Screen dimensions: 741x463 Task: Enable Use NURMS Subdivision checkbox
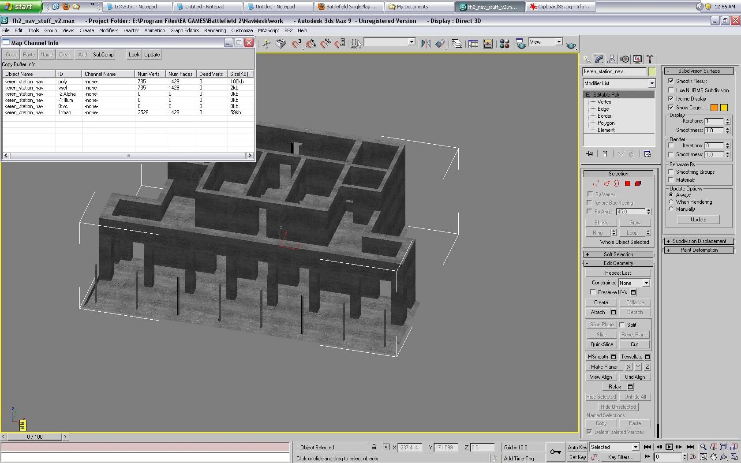(x=671, y=90)
